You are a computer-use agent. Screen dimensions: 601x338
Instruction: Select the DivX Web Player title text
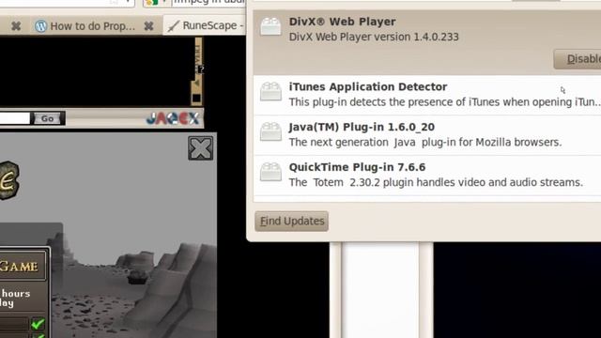click(x=342, y=22)
